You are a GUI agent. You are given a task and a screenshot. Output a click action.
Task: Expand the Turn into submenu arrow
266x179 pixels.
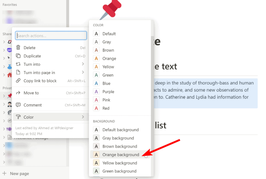point(83,64)
